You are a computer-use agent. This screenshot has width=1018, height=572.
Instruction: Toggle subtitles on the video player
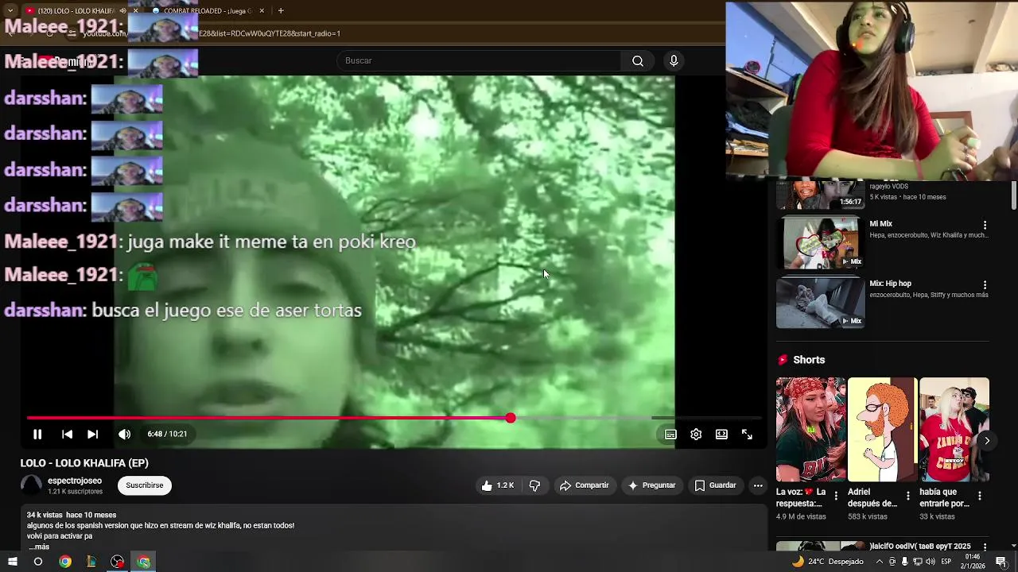coord(670,435)
